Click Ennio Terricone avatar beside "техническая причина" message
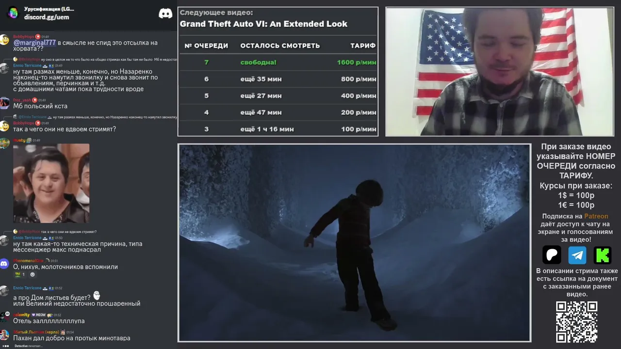Screen dimensions: 621x349 [x=4, y=240]
